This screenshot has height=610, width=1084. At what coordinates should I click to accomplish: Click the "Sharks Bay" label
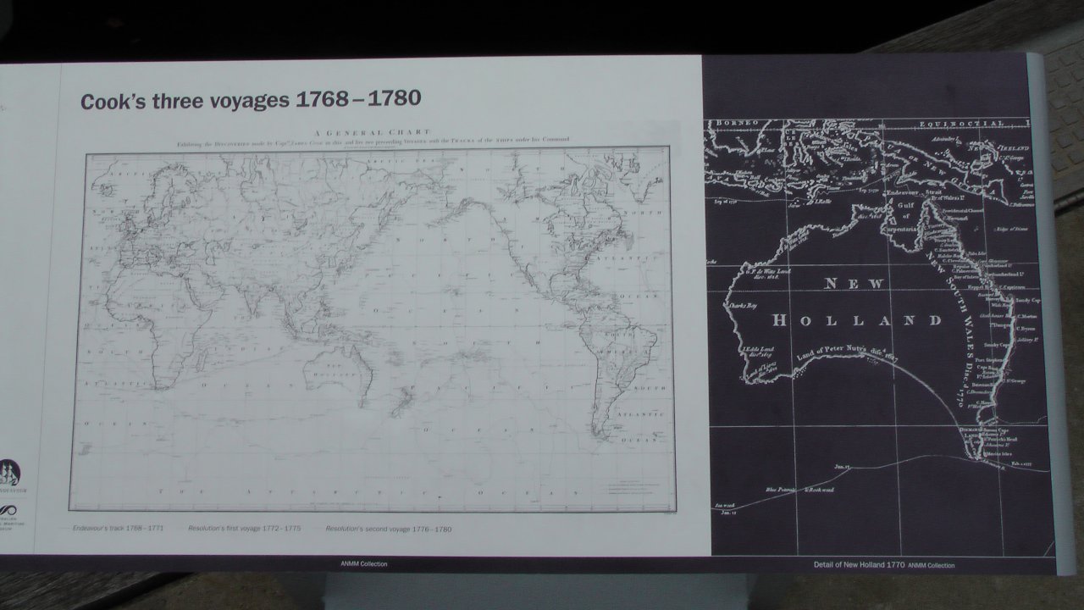741,307
